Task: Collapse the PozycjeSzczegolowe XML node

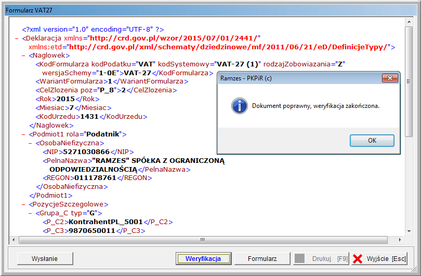Action: pos(23,204)
